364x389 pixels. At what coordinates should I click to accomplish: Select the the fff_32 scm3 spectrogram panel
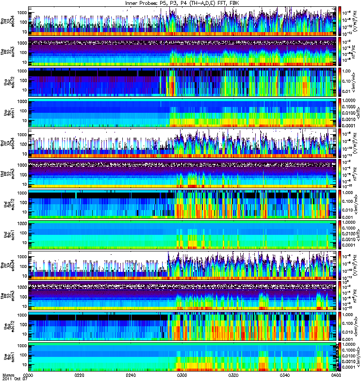click(x=182, y=296)
